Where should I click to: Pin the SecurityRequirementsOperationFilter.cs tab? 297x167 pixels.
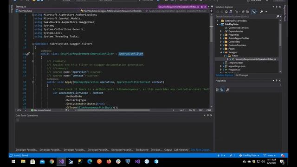202,7
